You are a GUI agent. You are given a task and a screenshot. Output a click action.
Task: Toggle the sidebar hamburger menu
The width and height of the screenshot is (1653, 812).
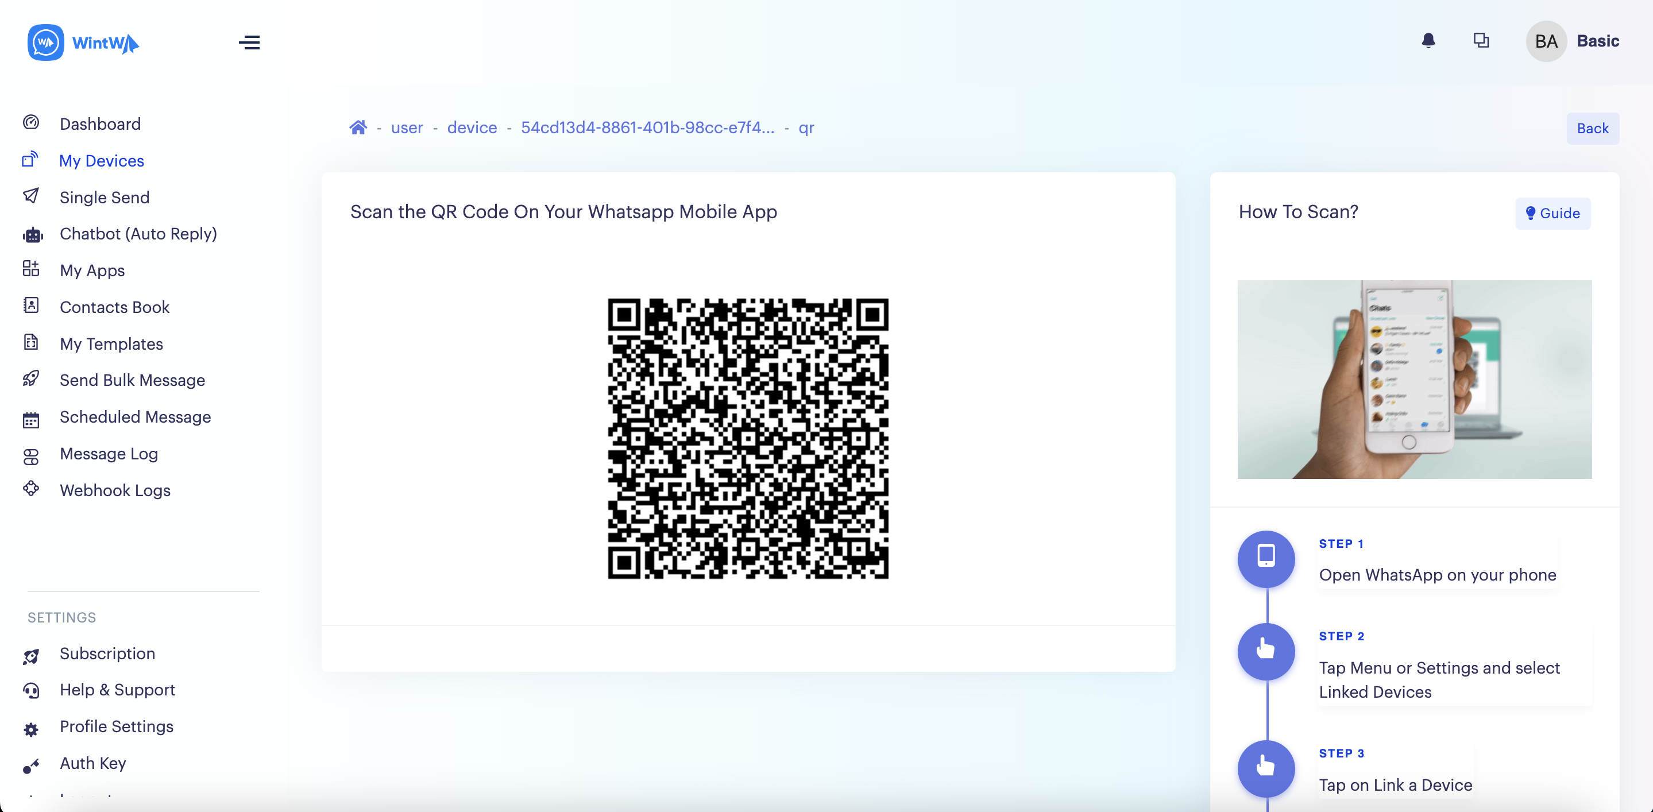coord(249,42)
